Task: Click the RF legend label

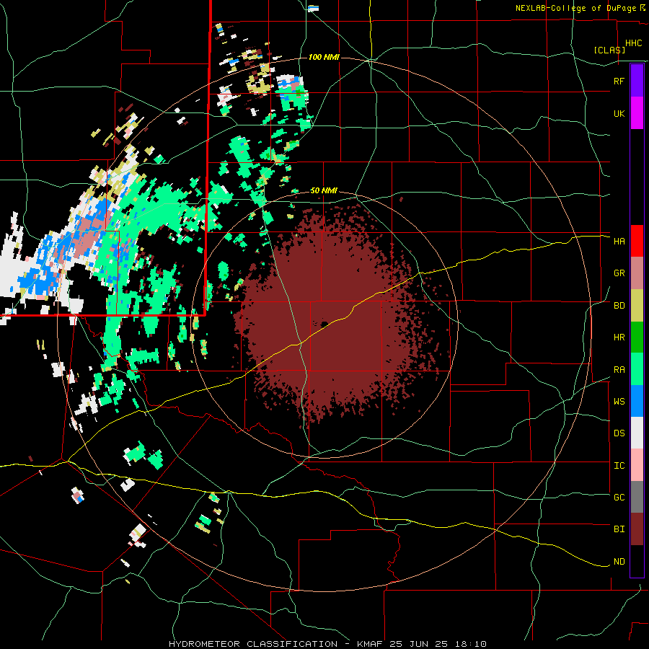Action: [x=619, y=81]
